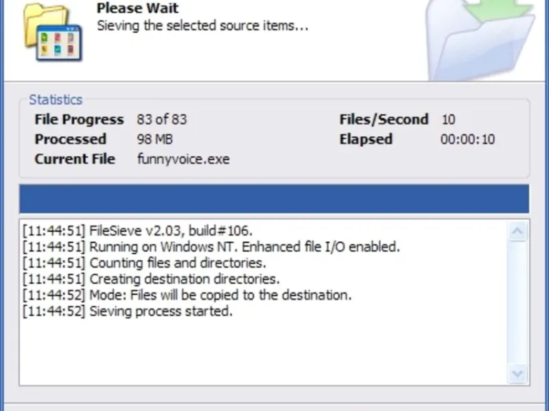Select the Creating destination directories log entry

pos(151,279)
